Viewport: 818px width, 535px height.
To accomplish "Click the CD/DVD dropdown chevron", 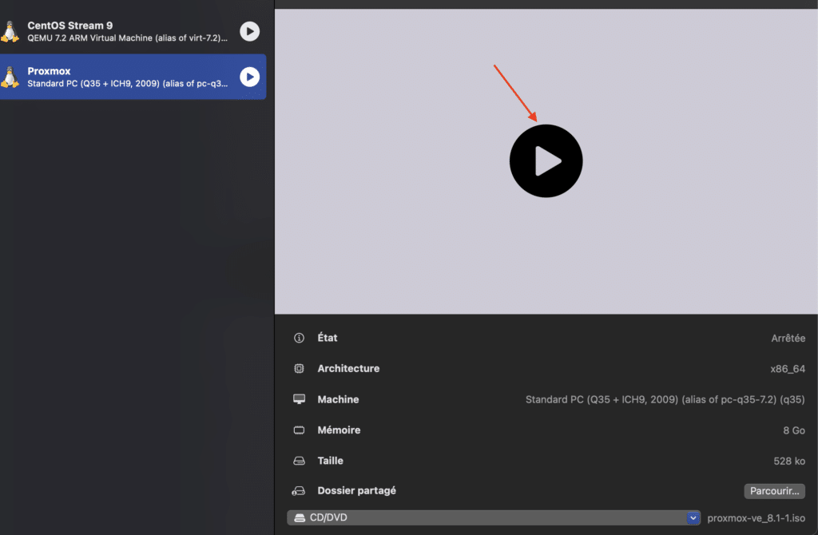I will point(693,517).
